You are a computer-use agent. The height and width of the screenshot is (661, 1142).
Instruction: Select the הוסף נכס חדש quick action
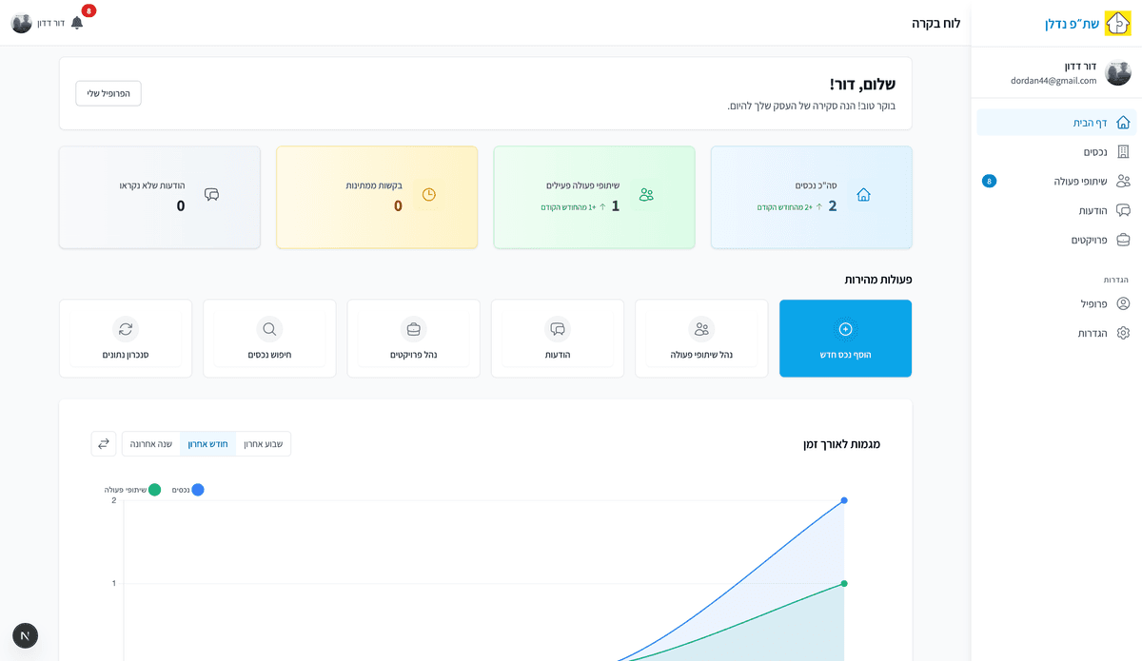(845, 339)
